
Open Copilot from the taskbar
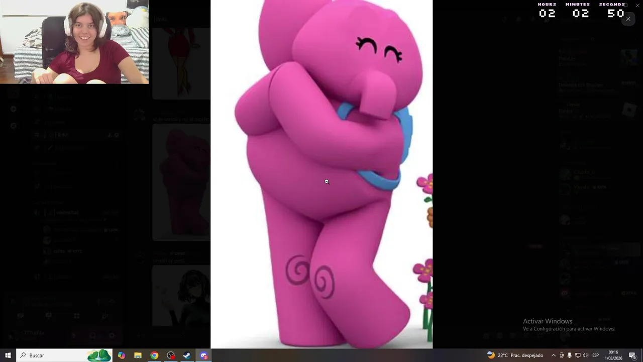pyautogui.click(x=122, y=355)
